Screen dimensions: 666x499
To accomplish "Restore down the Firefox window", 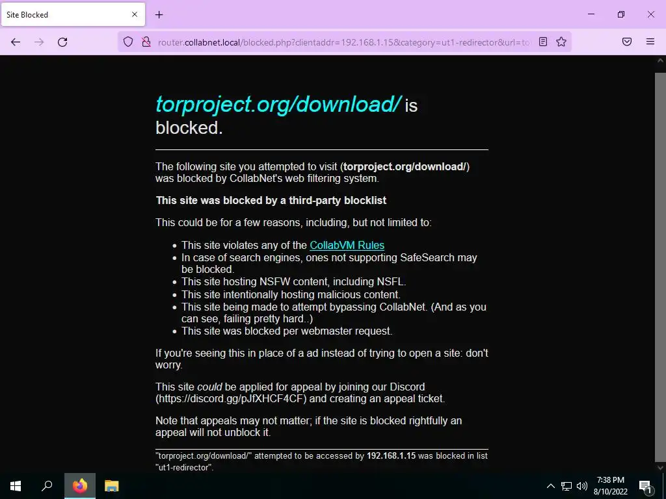I will (621, 14).
